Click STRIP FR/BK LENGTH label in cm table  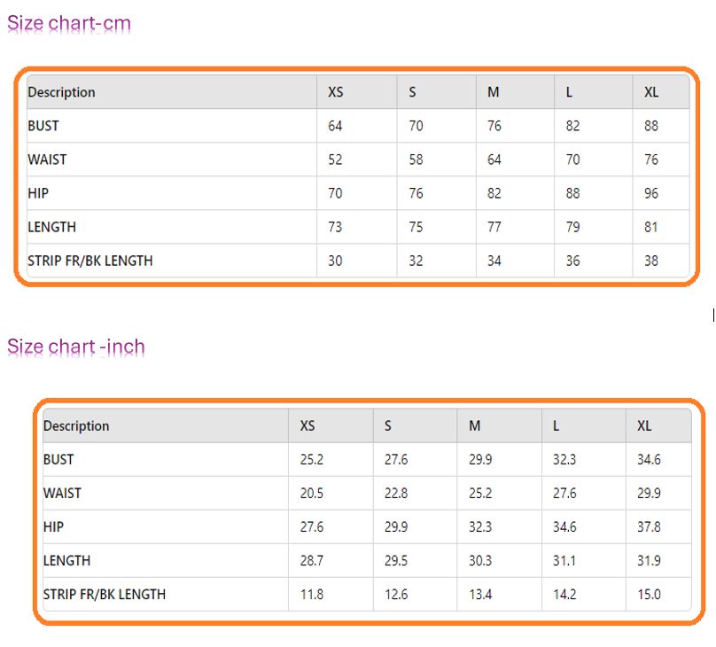point(90,261)
